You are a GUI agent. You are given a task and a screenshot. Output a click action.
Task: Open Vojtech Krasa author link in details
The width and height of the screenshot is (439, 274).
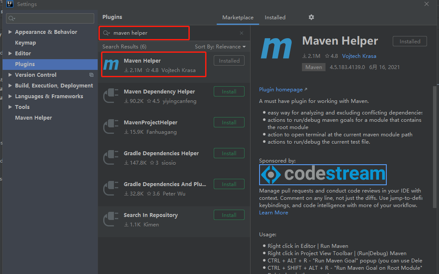click(x=359, y=56)
